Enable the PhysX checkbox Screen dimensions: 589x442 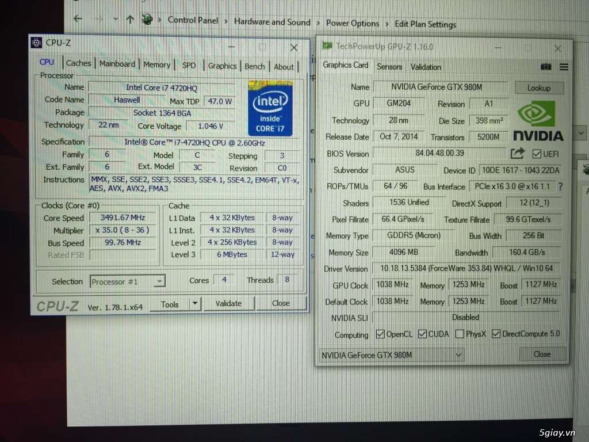point(460,334)
